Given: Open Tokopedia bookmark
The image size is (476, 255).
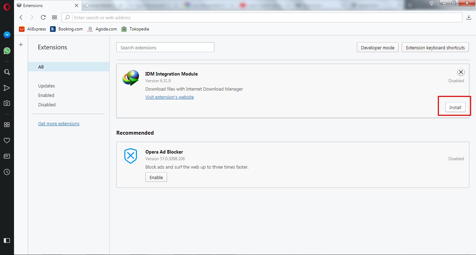Looking at the screenshot, I should [x=135, y=29].
